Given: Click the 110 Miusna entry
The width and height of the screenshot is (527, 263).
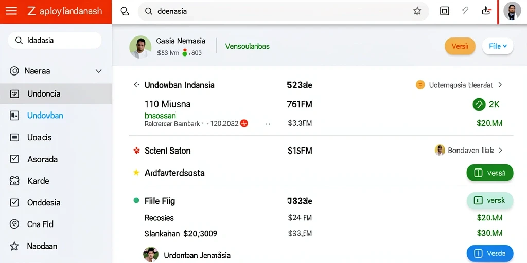Looking at the screenshot, I should coord(167,104).
